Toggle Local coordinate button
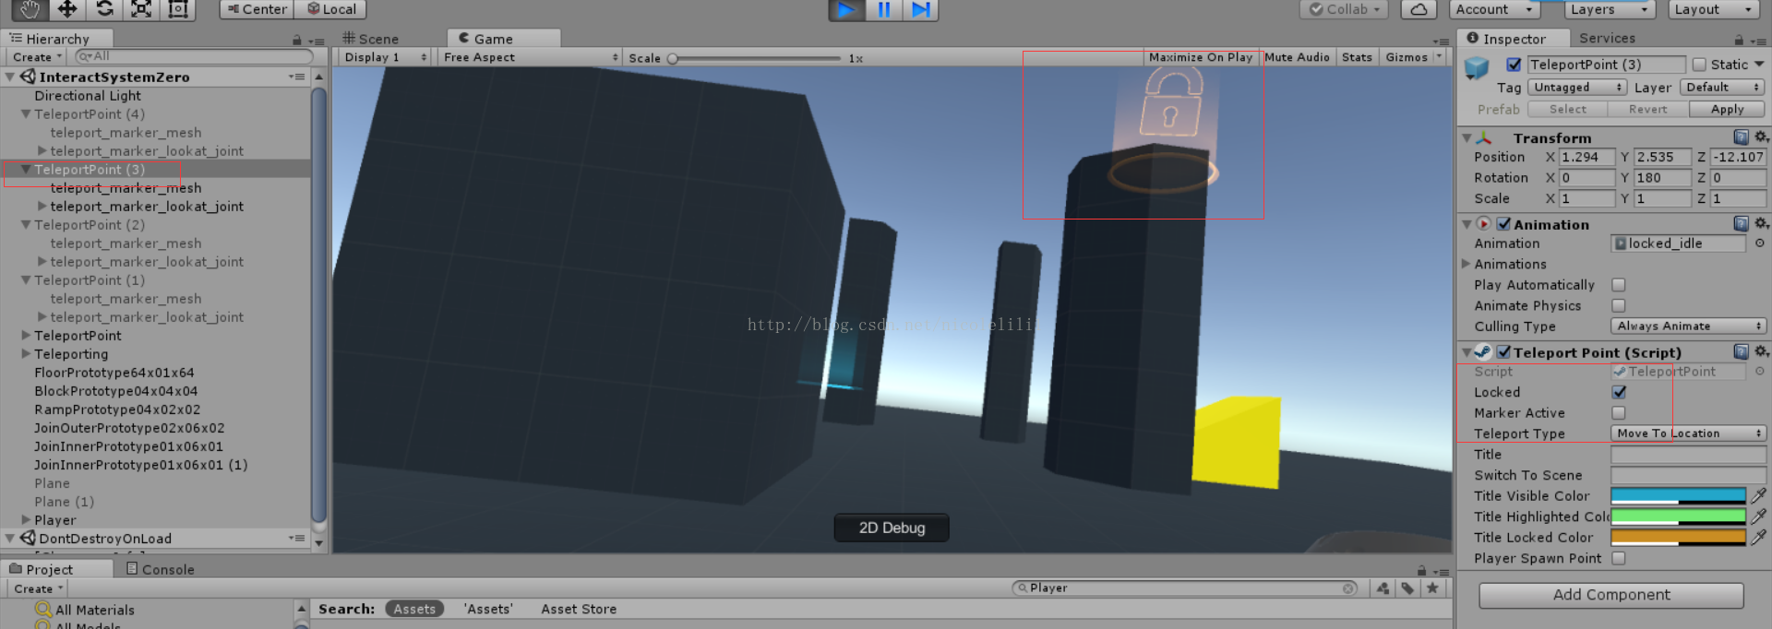Viewport: 1772px width, 629px height. point(331,9)
